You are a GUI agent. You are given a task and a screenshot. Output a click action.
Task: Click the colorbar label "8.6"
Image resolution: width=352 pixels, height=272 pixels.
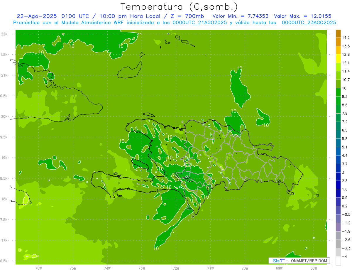[x=345, y=105]
